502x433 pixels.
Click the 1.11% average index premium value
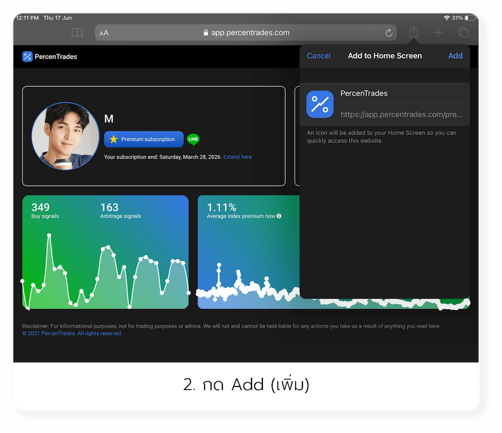coord(222,207)
